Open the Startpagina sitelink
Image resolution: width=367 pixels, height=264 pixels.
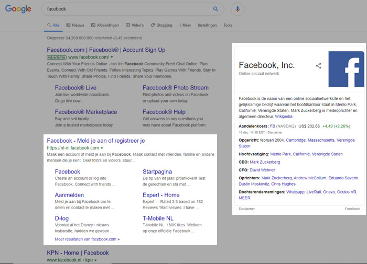[x=157, y=172]
